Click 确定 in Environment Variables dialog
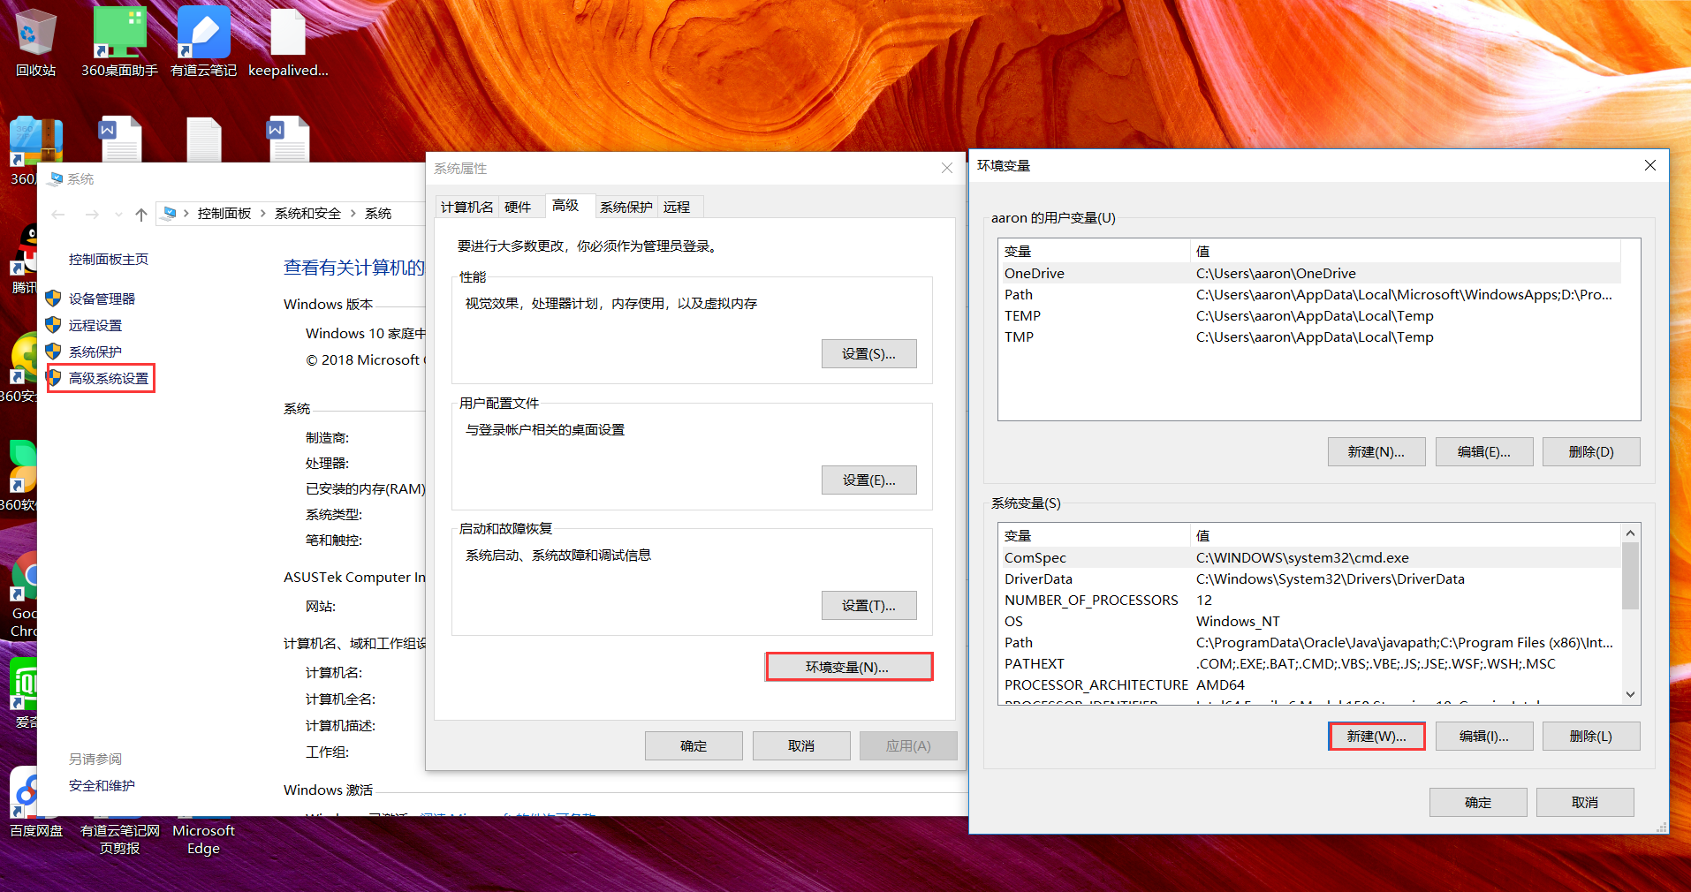The image size is (1691, 892). [1478, 802]
